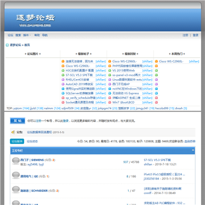Click the red icon before sp_verify_schedule post
205x205 pixels.
pyautogui.click(x=63, y=98)
